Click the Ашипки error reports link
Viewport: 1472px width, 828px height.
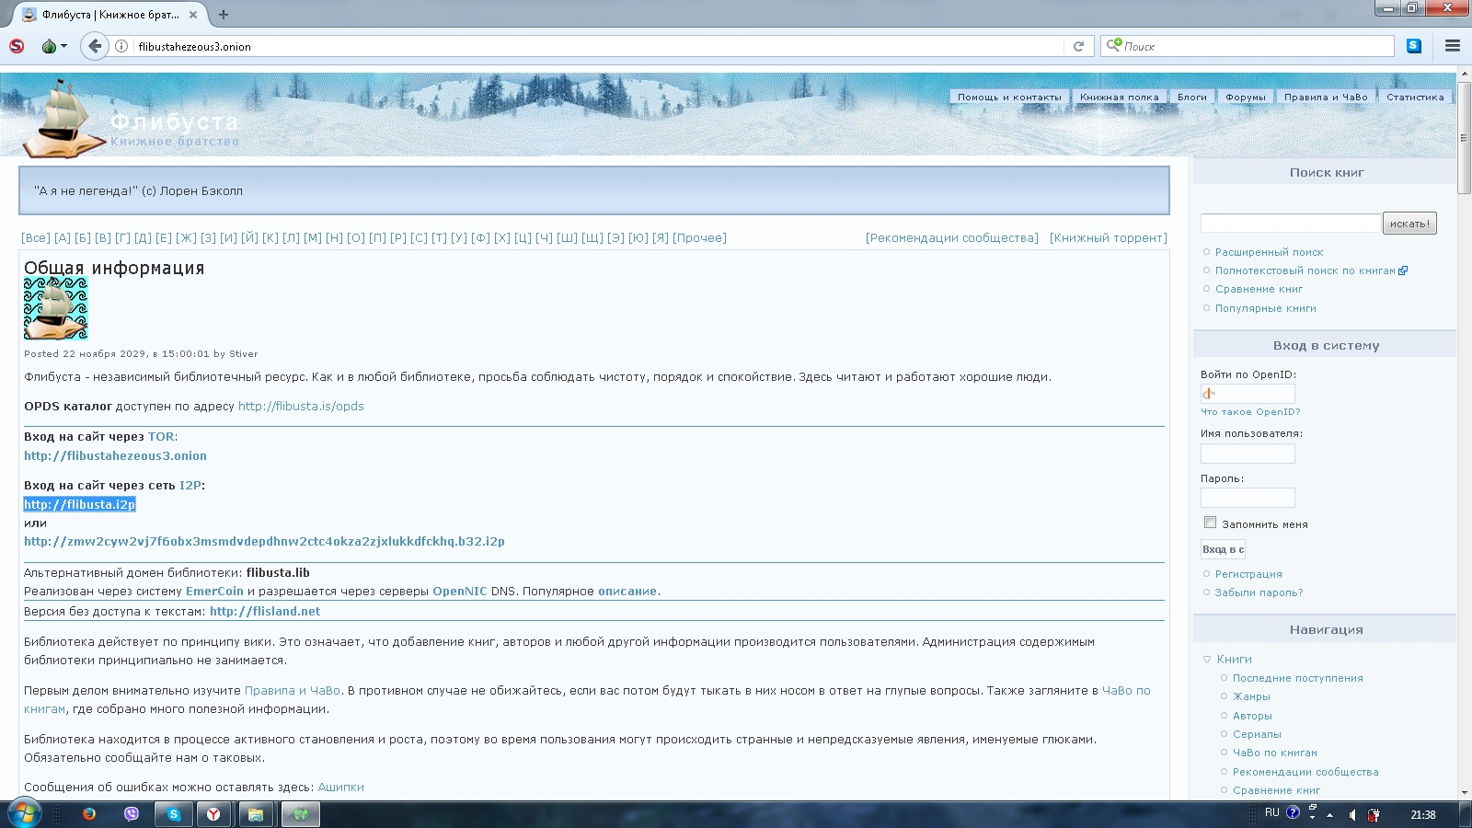341,788
